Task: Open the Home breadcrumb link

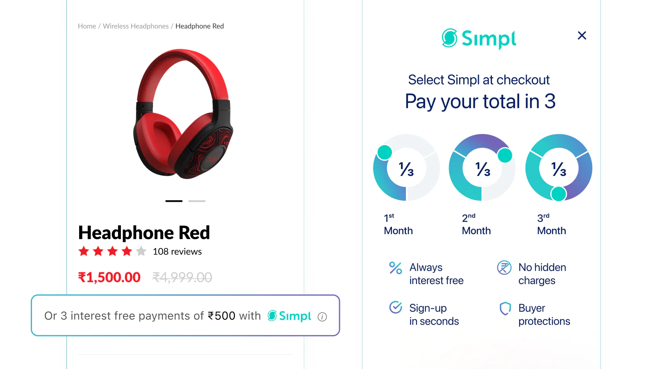Action: [87, 26]
